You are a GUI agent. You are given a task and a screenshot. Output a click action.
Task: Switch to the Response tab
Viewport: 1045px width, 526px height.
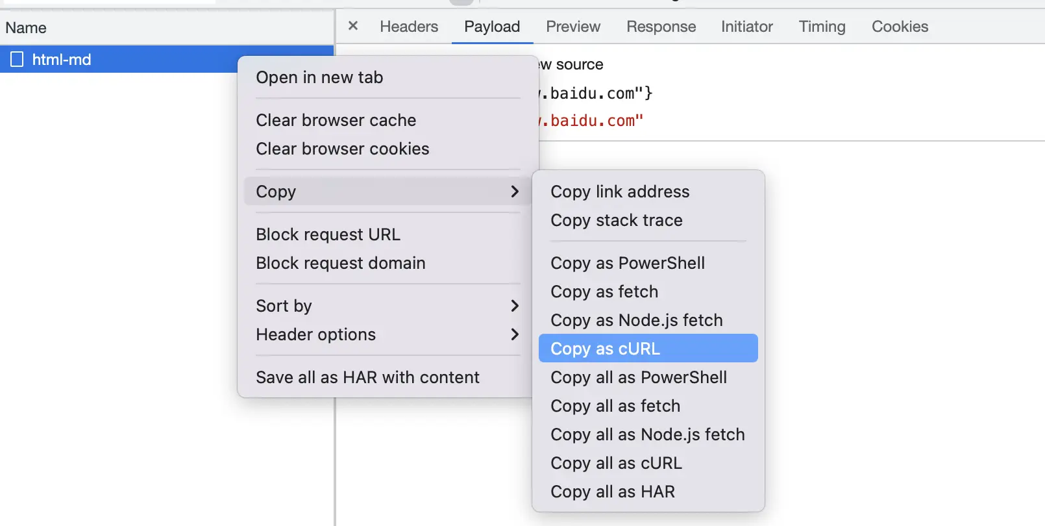tap(661, 27)
